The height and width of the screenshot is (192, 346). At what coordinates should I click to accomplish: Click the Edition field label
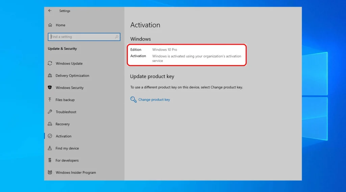(x=136, y=49)
